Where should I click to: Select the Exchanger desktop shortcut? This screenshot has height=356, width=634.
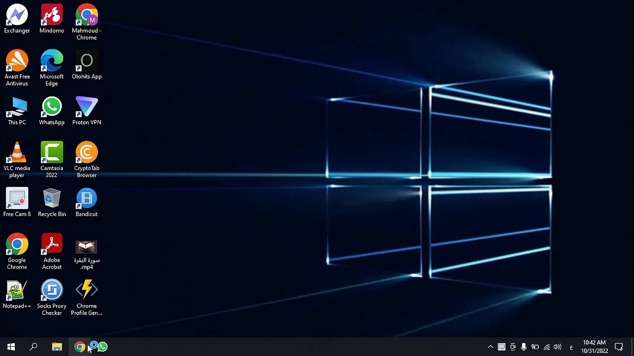17,20
